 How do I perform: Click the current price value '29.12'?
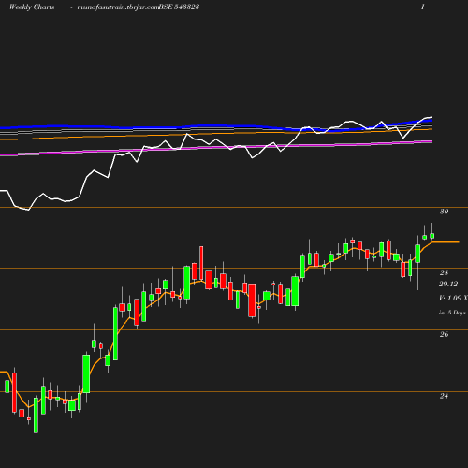tap(448, 284)
